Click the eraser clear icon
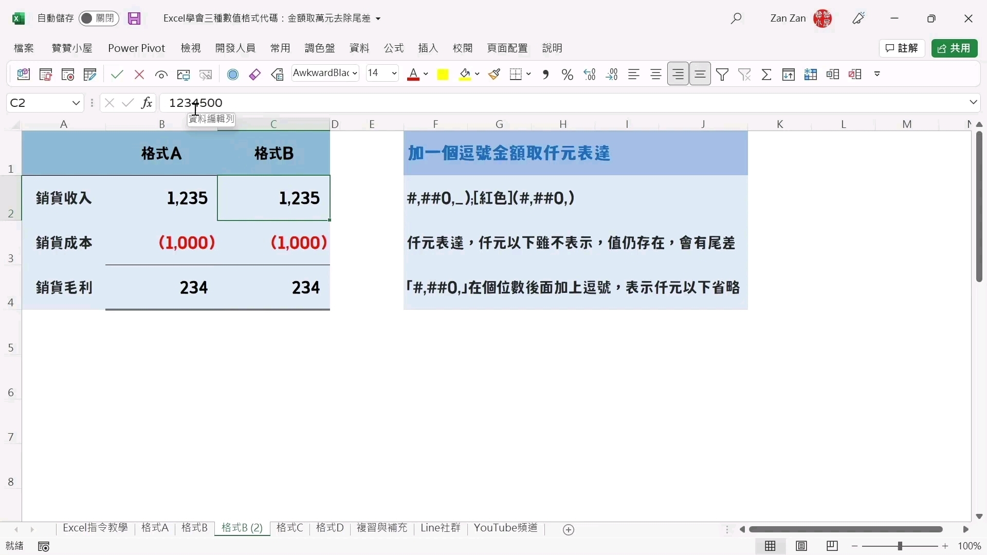 click(x=255, y=75)
